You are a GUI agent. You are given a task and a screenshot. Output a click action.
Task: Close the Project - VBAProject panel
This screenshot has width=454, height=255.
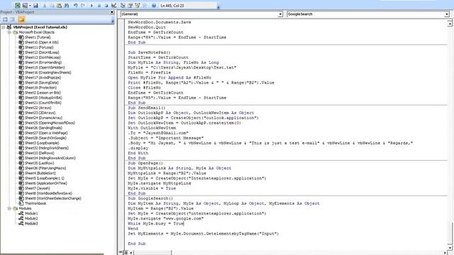(112, 12)
